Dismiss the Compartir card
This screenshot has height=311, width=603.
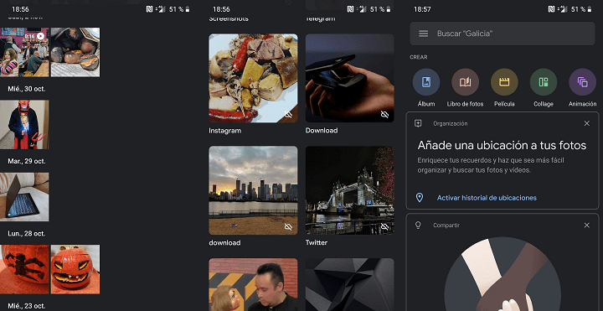[586, 225]
